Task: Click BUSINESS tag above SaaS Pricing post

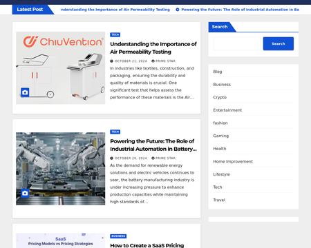Action: tap(118, 236)
